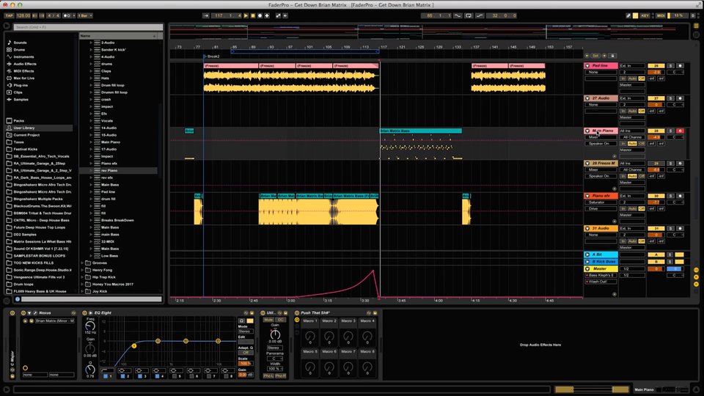
Task: Solo the Pad line track
Action: (x=671, y=66)
